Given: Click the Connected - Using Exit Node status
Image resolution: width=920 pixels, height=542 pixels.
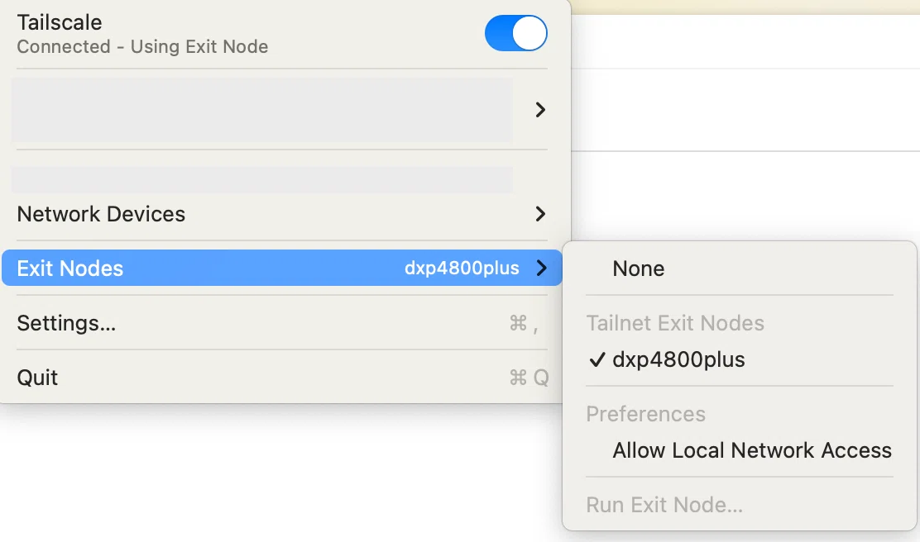Looking at the screenshot, I should pos(142,47).
